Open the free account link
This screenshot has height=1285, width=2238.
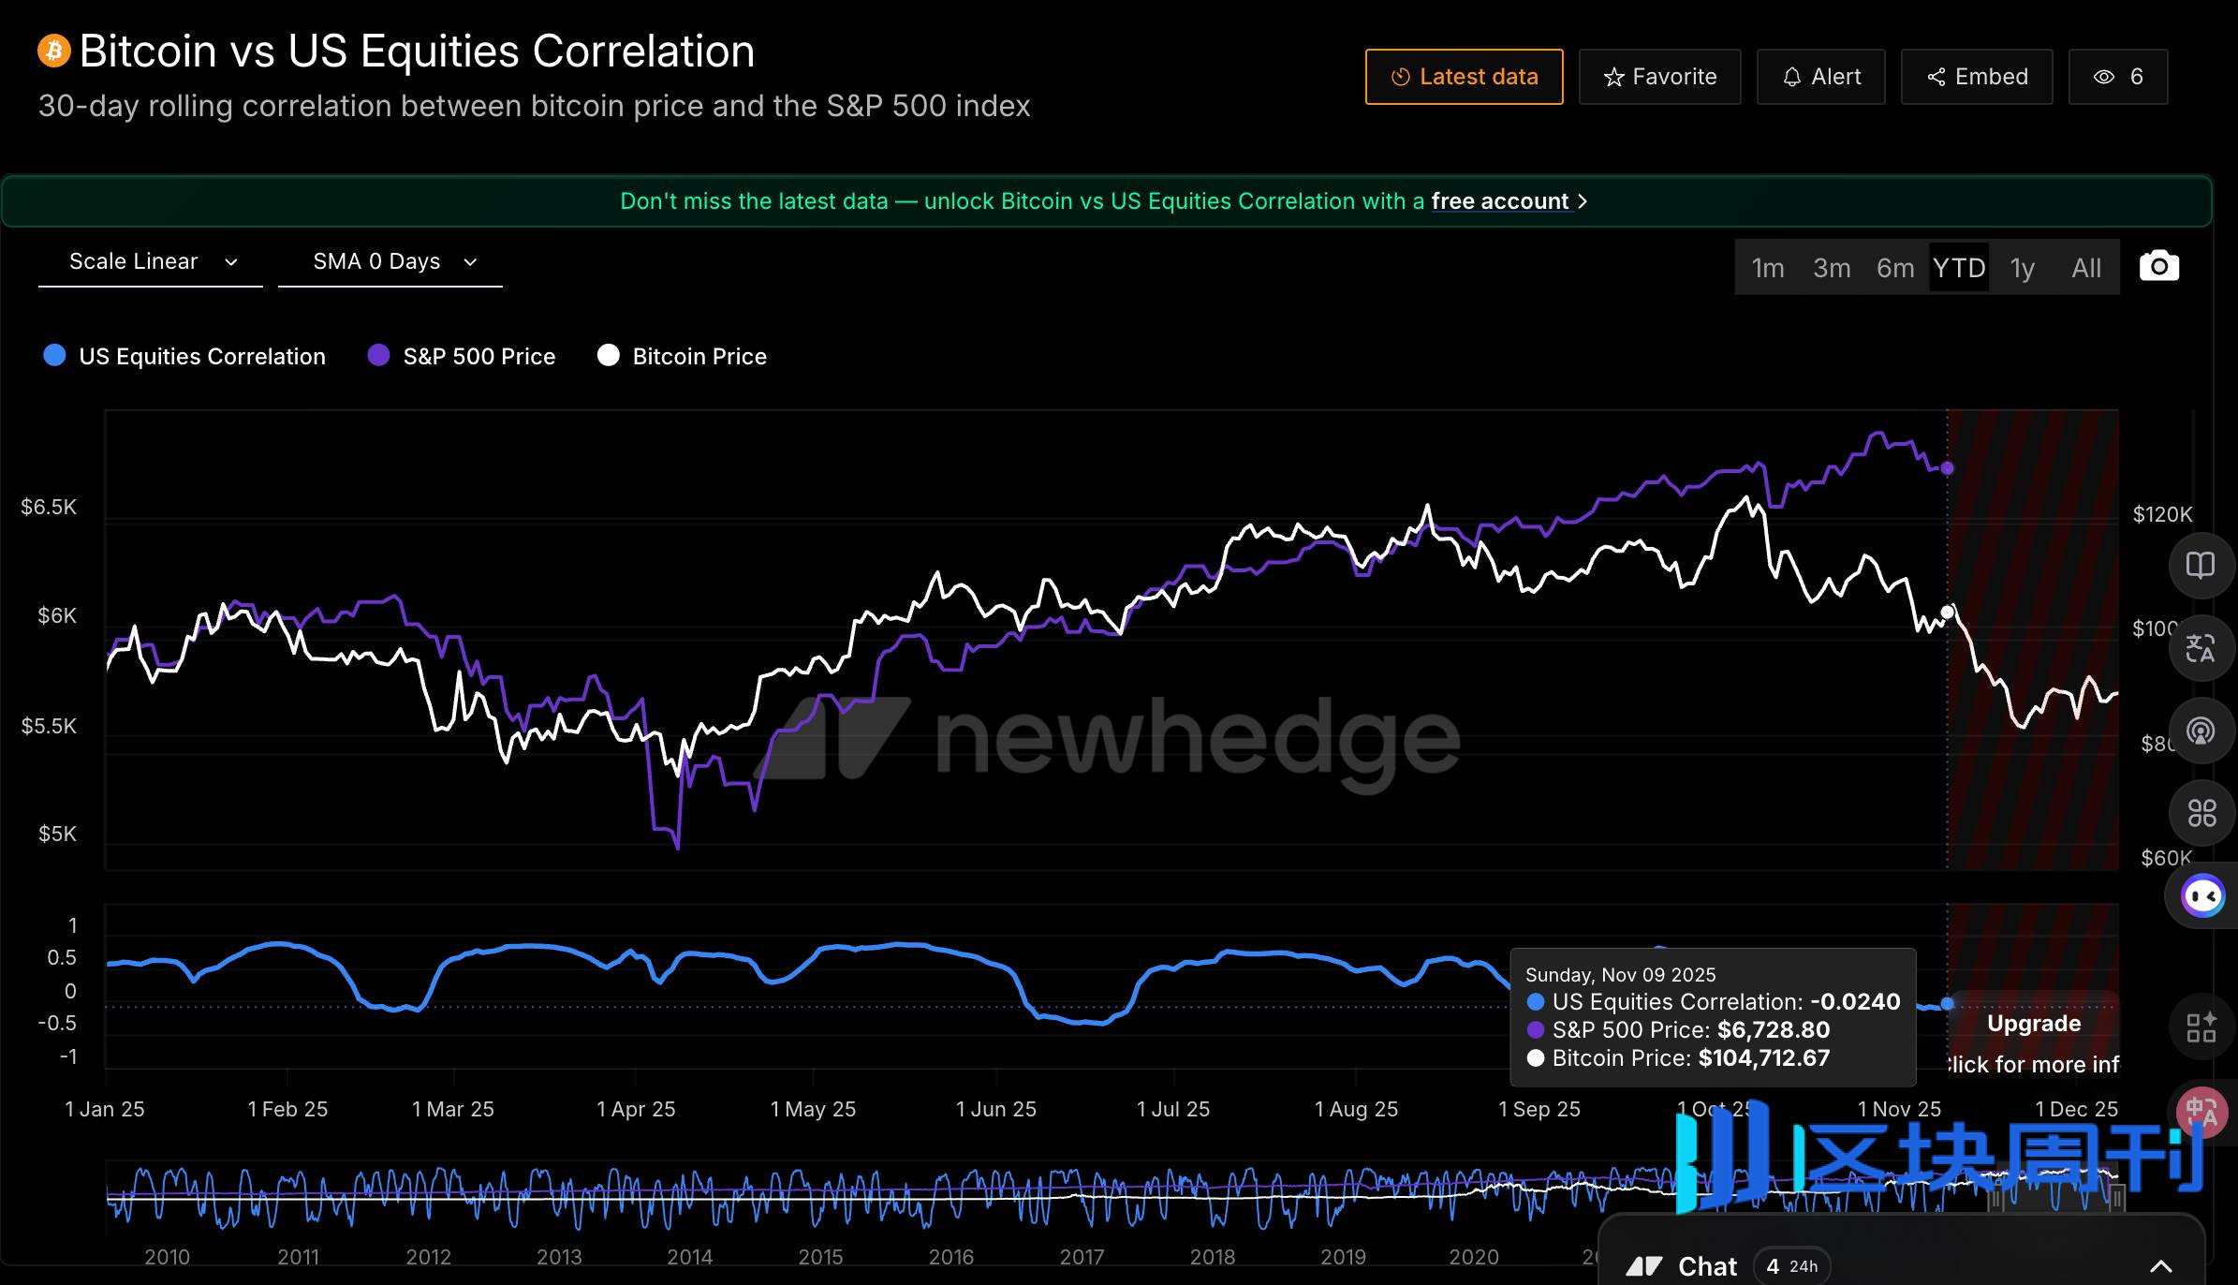click(1500, 201)
